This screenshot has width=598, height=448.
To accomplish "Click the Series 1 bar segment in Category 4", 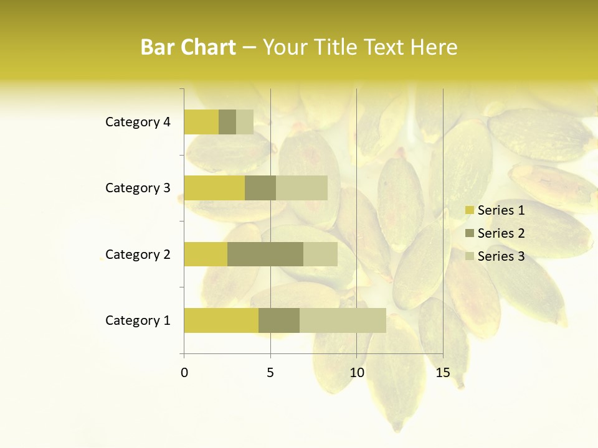I will point(201,122).
